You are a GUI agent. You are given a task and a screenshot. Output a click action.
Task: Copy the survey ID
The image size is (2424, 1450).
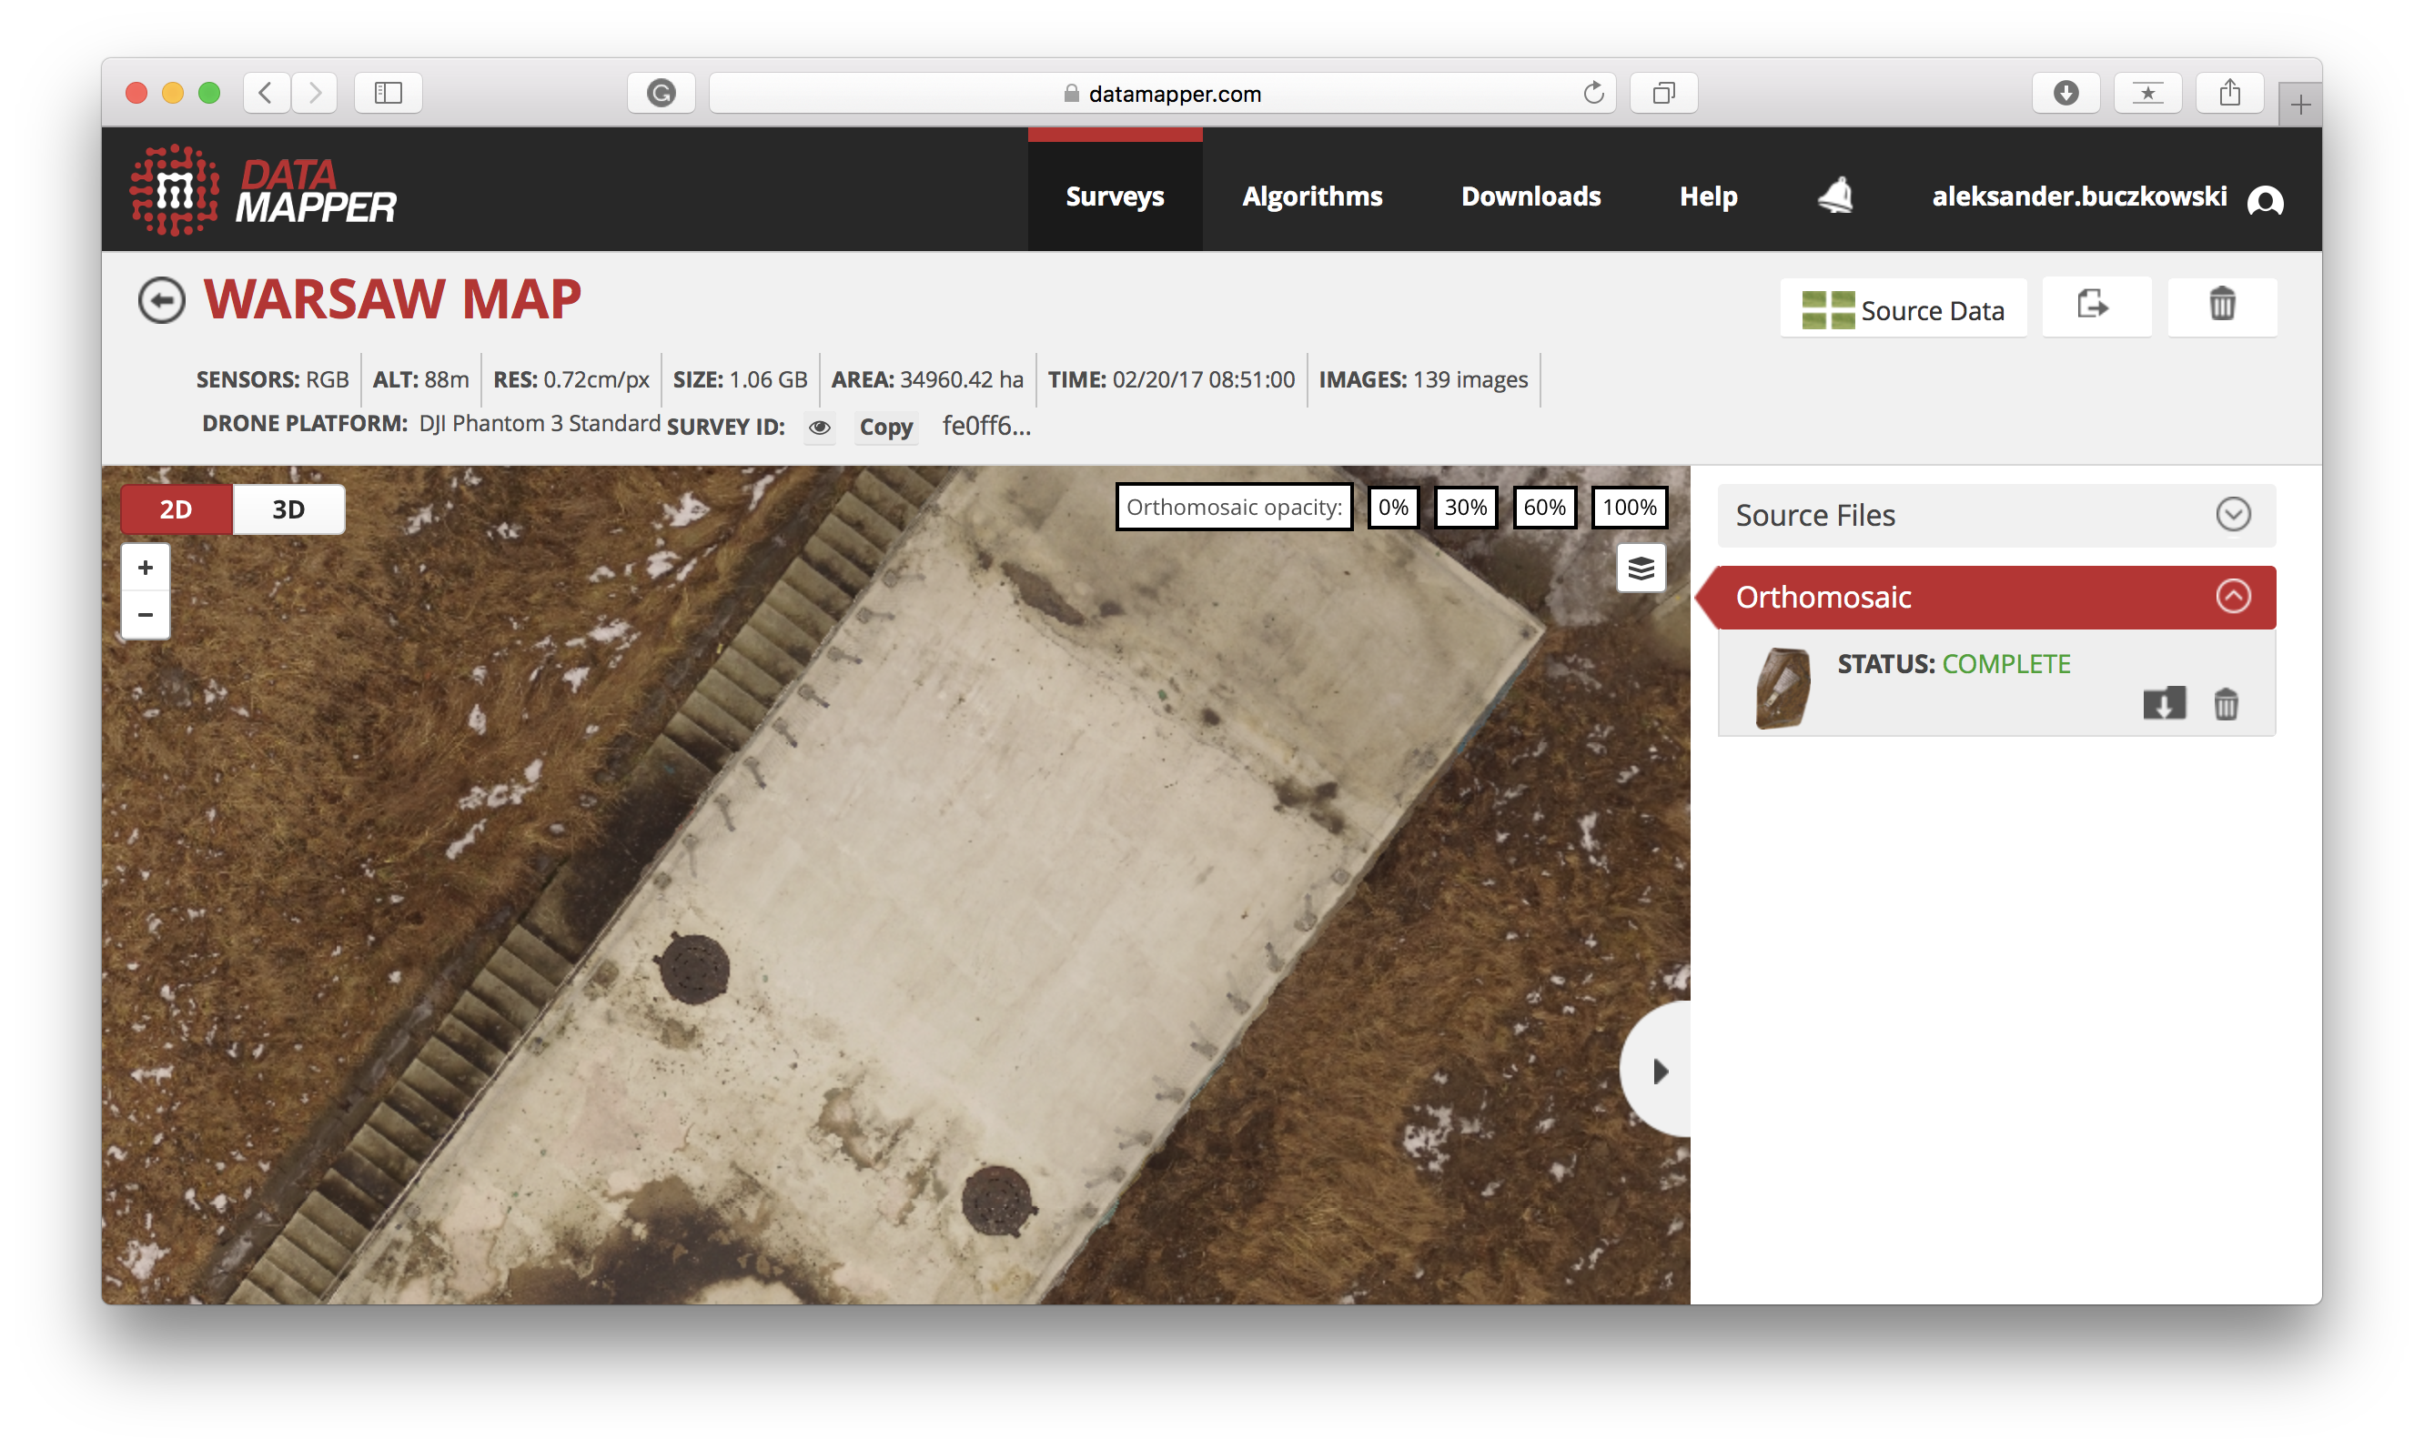click(885, 427)
